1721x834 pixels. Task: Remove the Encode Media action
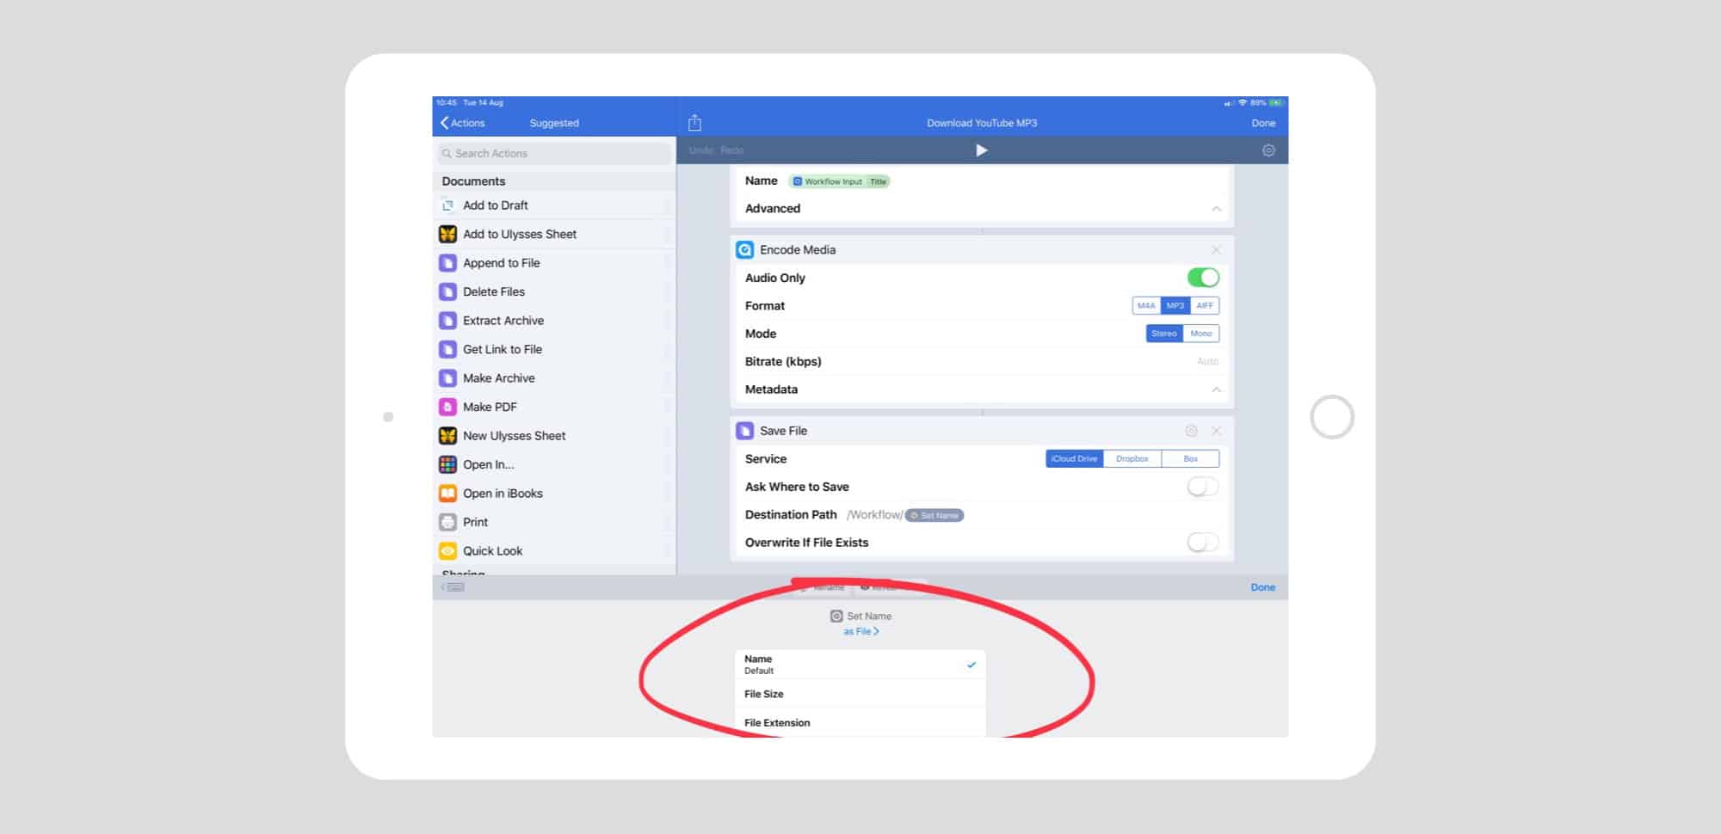(x=1216, y=249)
